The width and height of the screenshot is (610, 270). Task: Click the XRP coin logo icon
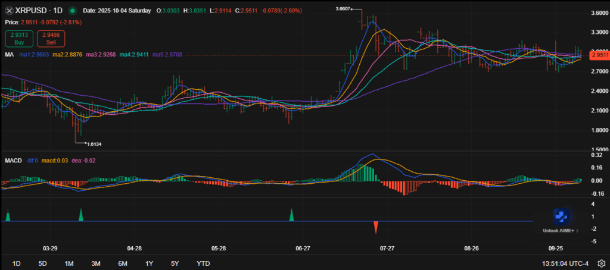point(10,11)
